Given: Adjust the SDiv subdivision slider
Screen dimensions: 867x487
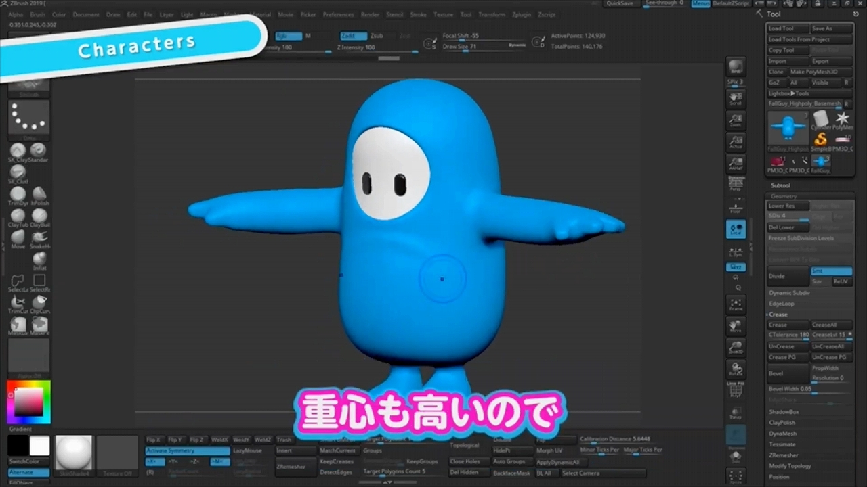Looking at the screenshot, I should (788, 216).
